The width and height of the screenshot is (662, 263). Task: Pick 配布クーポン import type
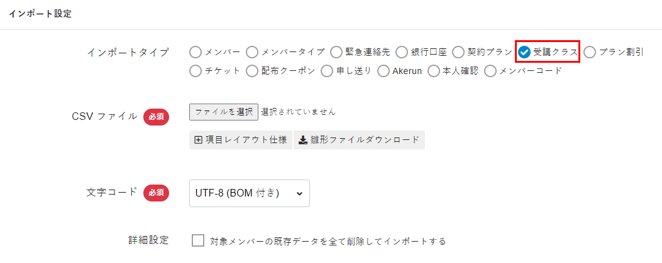(252, 71)
